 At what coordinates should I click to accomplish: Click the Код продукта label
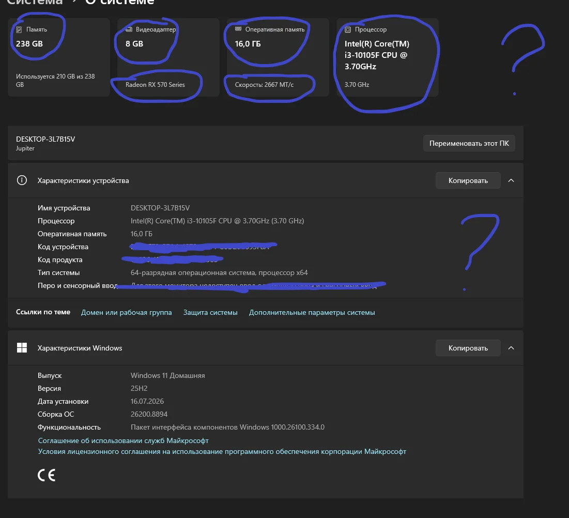tap(60, 260)
